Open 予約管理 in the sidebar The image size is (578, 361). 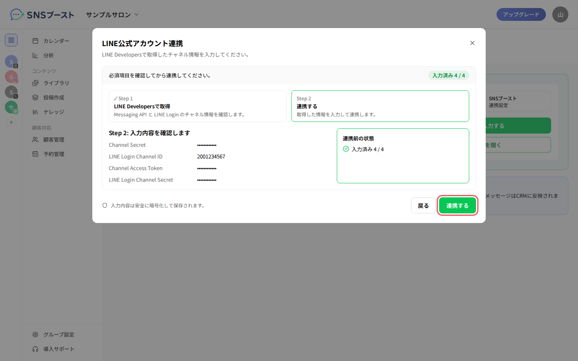[63, 154]
